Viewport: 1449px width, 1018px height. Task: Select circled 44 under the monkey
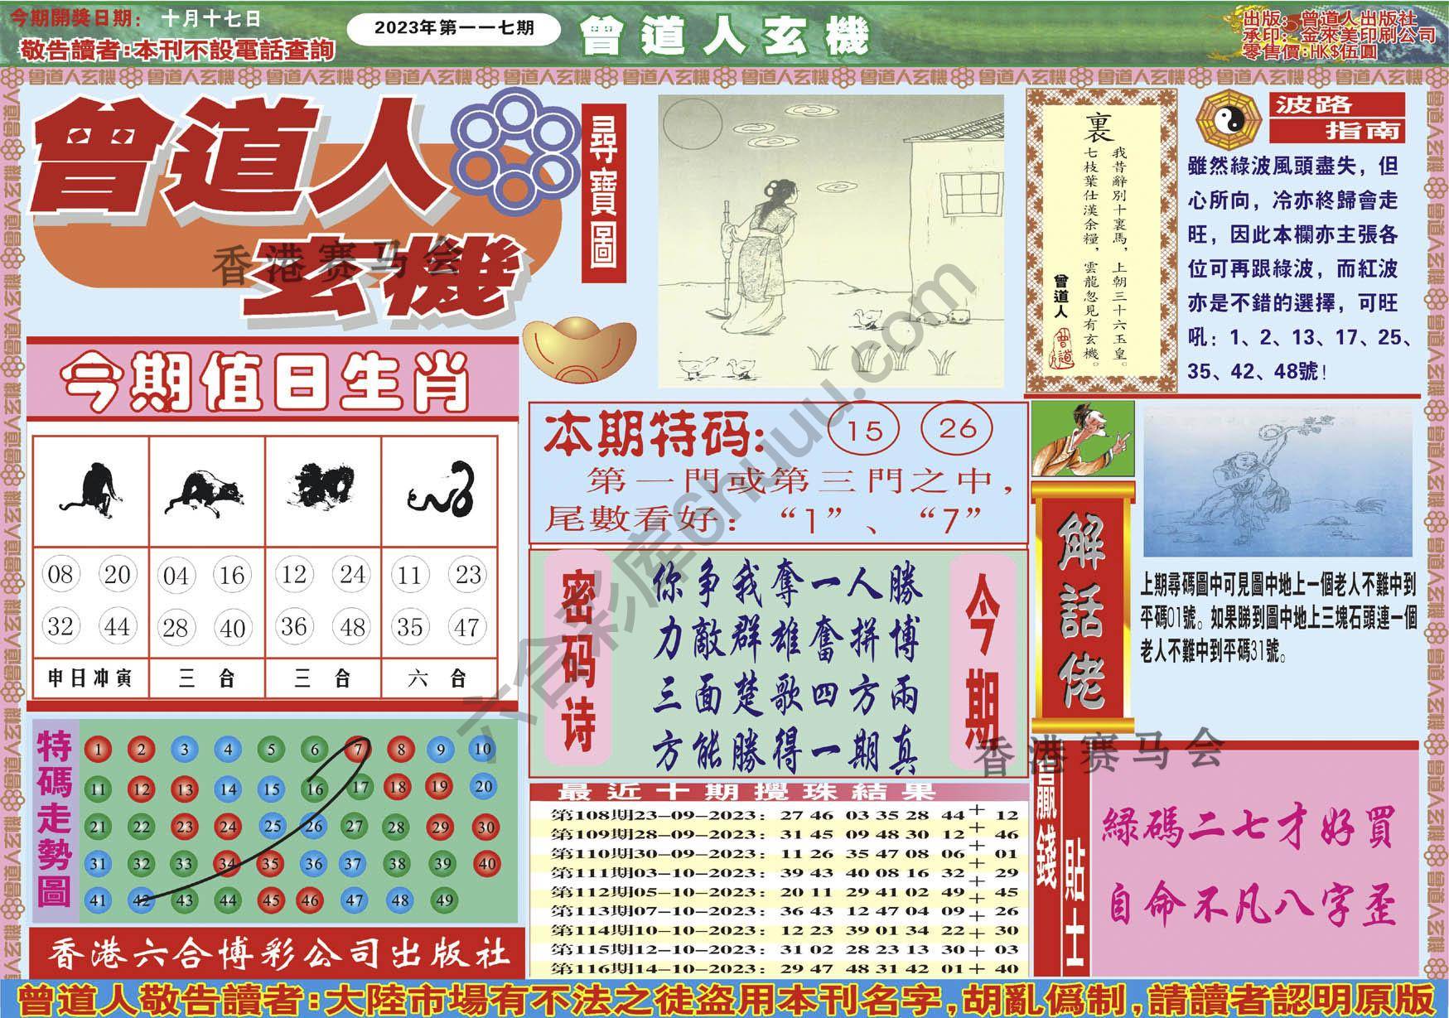117,626
